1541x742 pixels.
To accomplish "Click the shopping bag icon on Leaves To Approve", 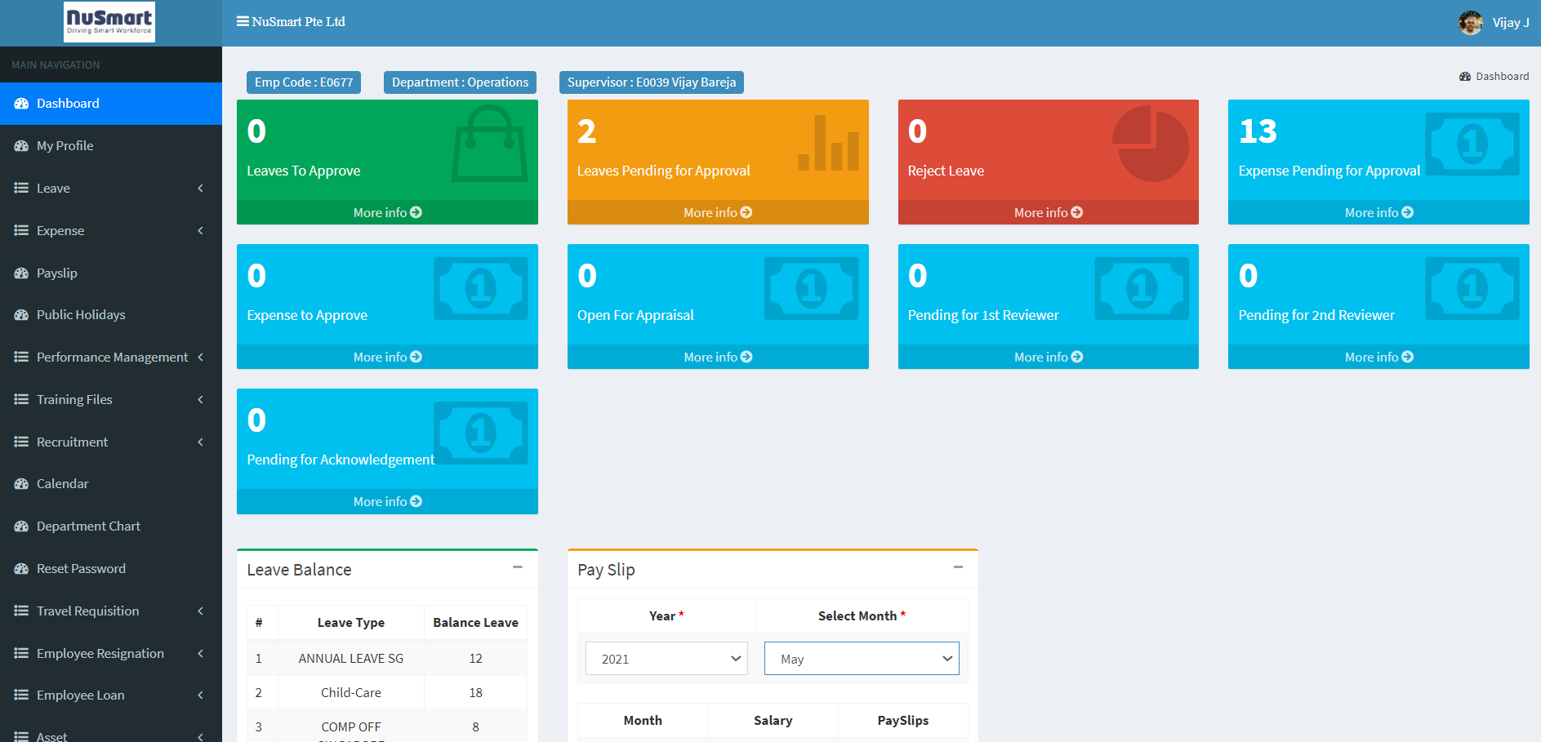I will pos(489,144).
